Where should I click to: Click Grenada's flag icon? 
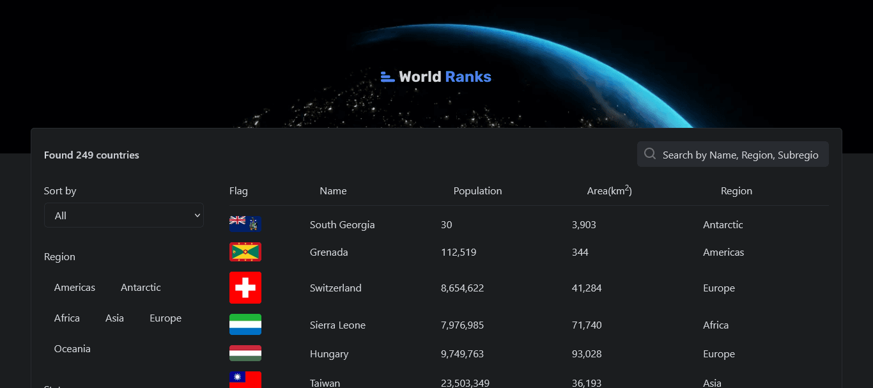click(245, 252)
